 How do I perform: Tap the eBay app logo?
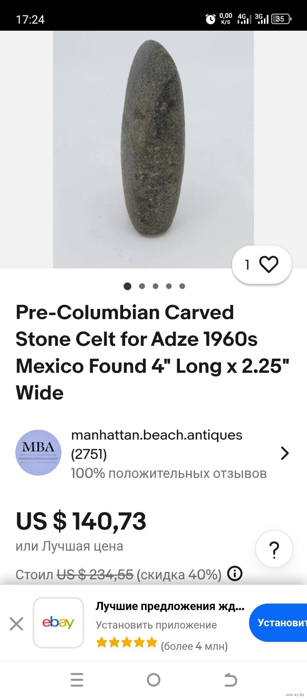click(58, 622)
